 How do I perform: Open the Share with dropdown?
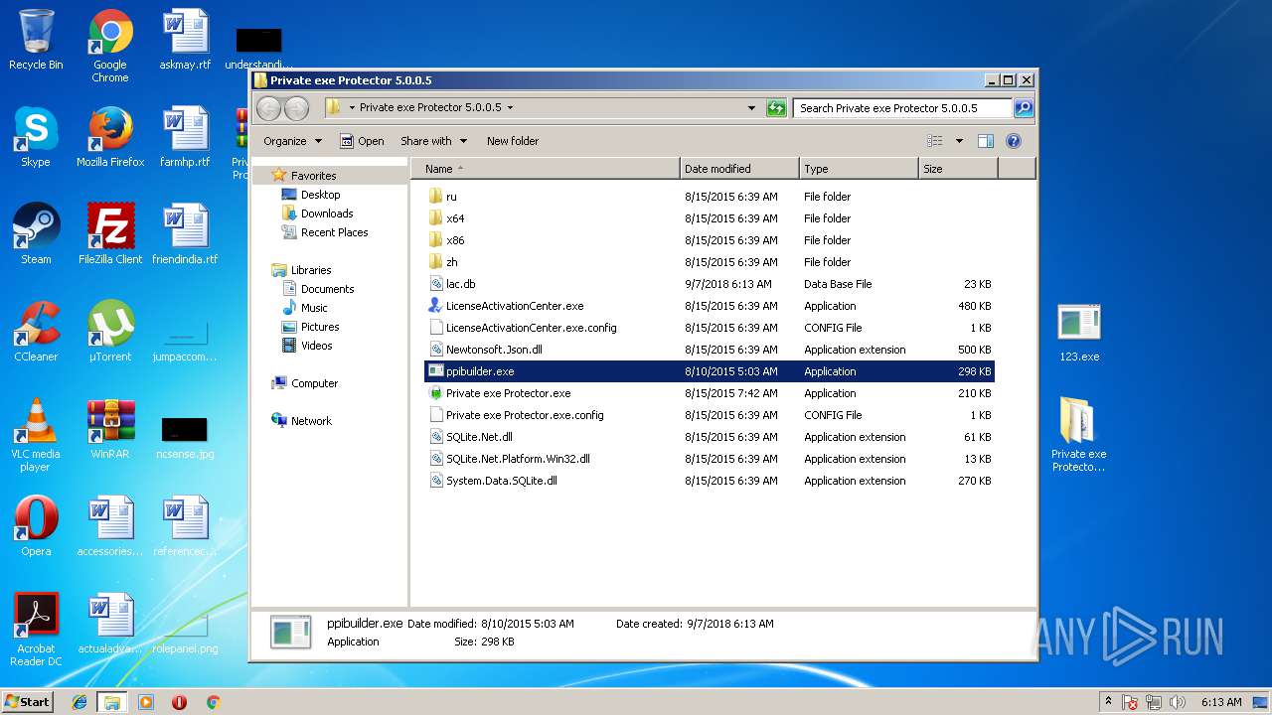pos(433,141)
